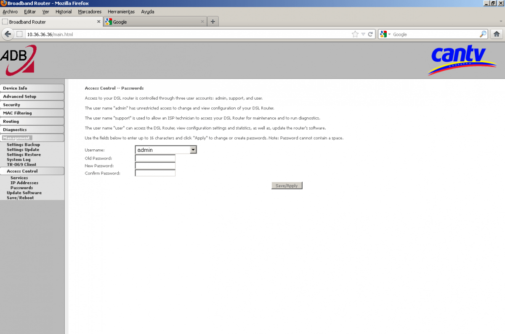Open the Routing section
Image resolution: width=505 pixels, height=334 pixels.
pos(32,121)
